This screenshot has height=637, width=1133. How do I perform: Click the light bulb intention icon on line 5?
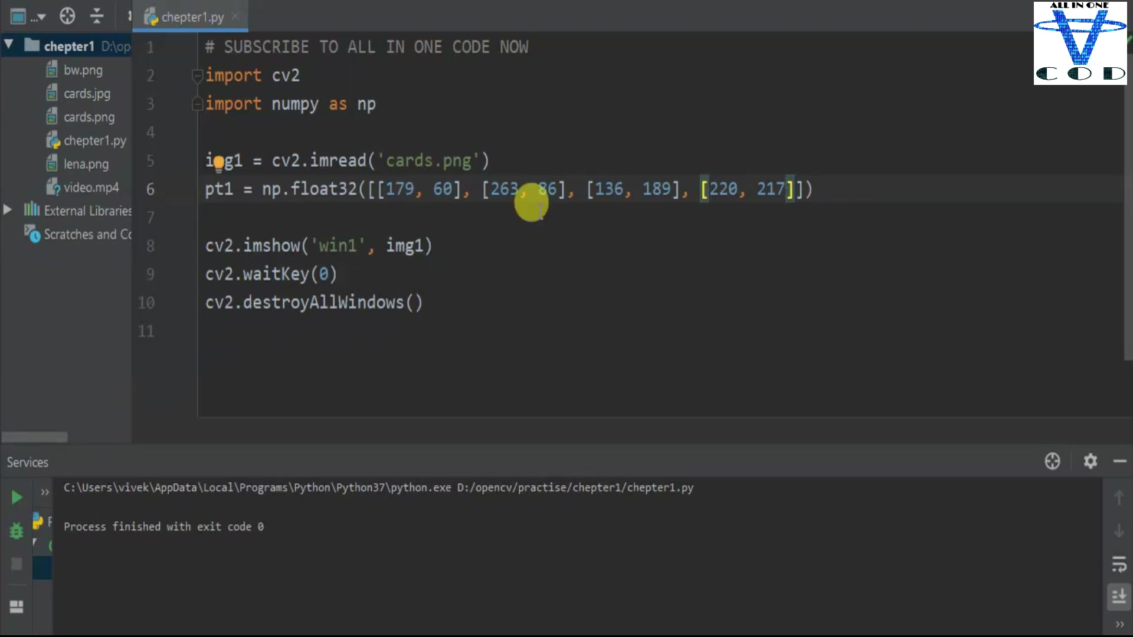click(219, 162)
